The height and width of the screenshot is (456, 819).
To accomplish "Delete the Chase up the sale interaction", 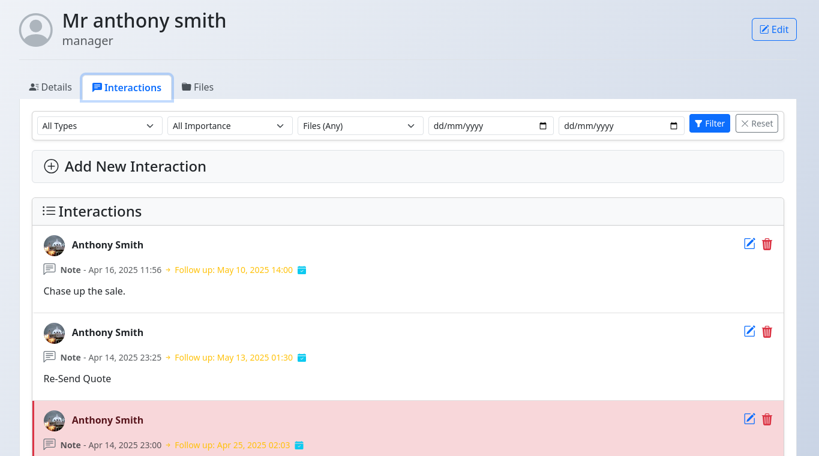I will click(767, 244).
